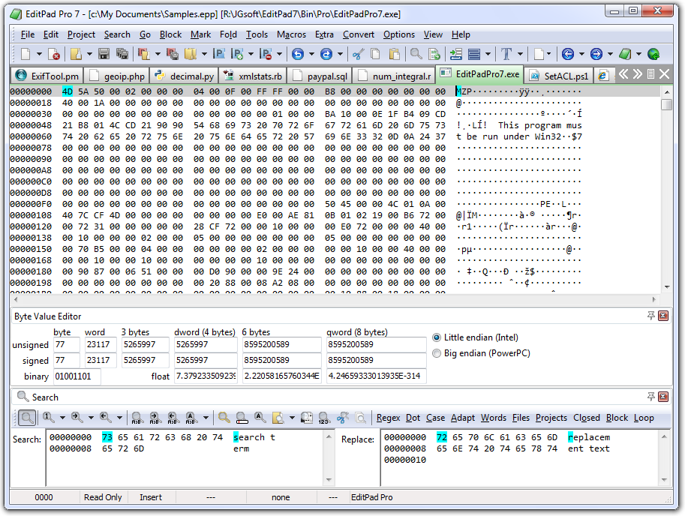The height and width of the screenshot is (516, 685).
Task: Open the Replace All dropdown arrow in Search panel
Action: click(206, 418)
